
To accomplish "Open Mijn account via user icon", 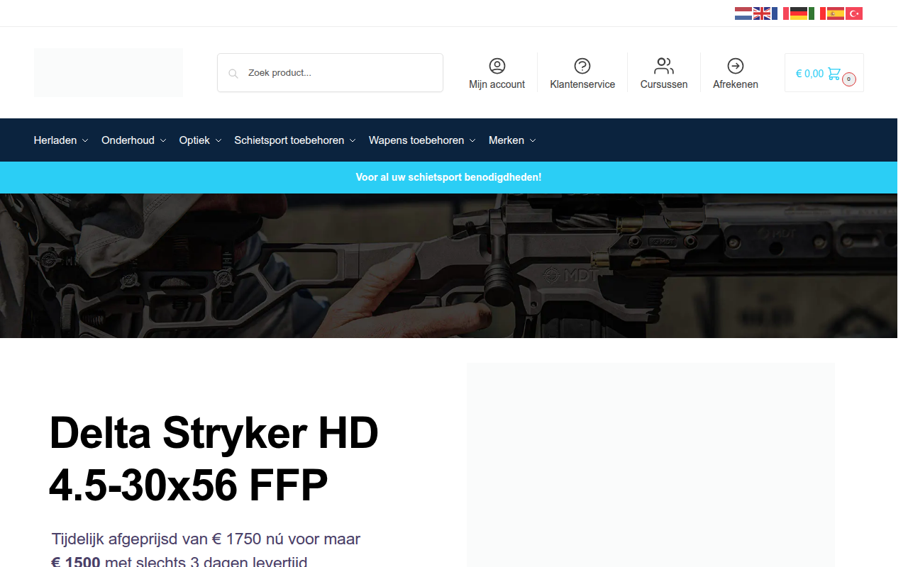I will tap(497, 66).
